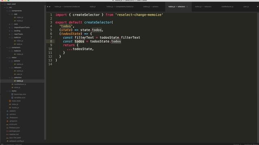259x145 pixels.
Task: Select todos.js under the selectors folder
Action: pyautogui.click(x=20, y=81)
